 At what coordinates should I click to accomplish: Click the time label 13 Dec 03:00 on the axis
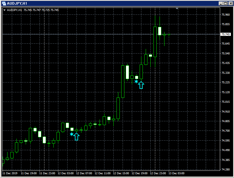[177, 173]
